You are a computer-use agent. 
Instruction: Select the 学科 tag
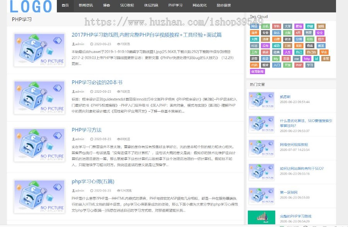tap(276, 26)
